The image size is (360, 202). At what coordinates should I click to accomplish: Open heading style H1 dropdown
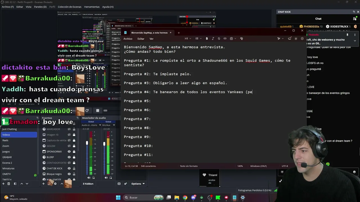(x=188, y=38)
